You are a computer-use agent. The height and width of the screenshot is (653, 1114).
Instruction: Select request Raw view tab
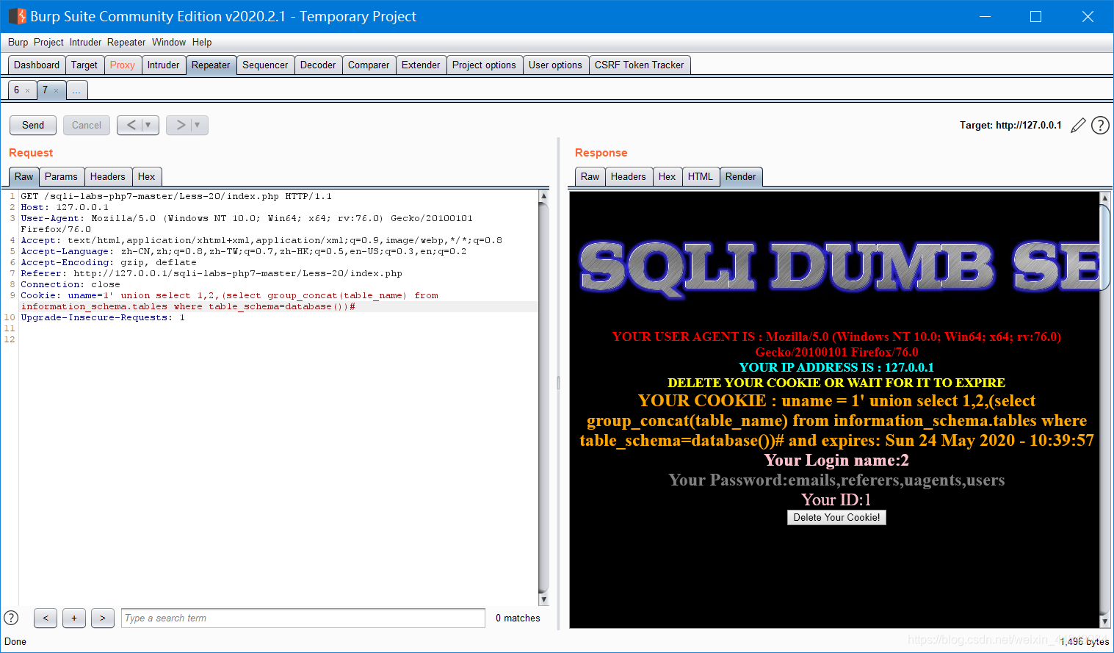click(24, 176)
